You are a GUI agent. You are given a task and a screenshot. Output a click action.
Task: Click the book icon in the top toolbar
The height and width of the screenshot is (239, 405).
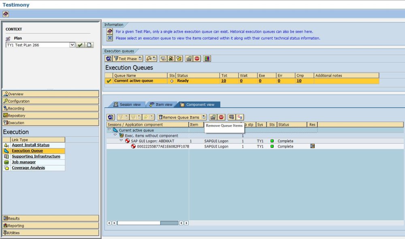[x=6, y=14]
